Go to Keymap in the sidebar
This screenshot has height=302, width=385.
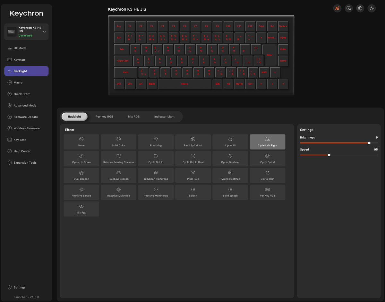coord(26,60)
